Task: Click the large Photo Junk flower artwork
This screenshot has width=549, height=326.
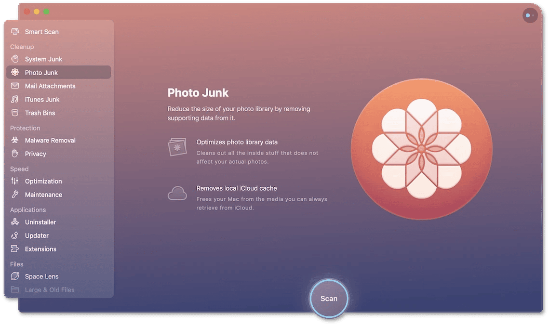Action: (422, 149)
